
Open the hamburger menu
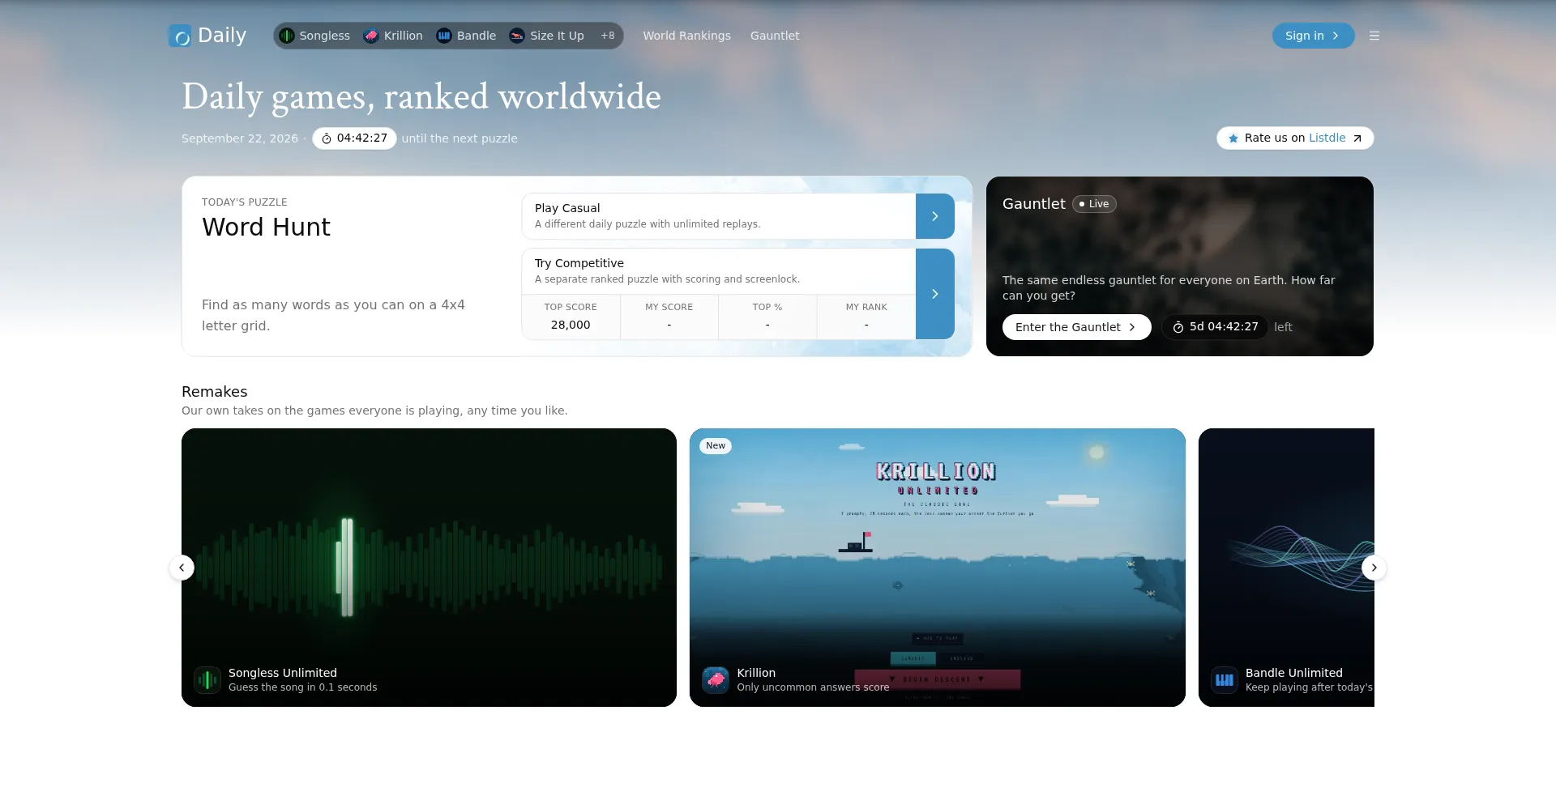(1374, 36)
